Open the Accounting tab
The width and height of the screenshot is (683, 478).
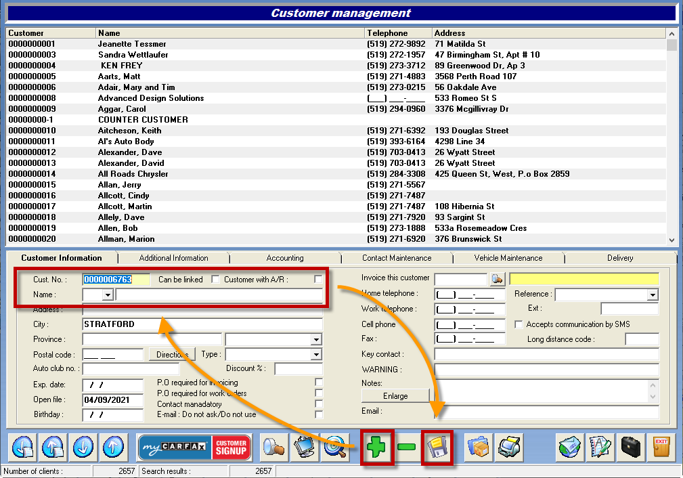pyautogui.click(x=285, y=258)
